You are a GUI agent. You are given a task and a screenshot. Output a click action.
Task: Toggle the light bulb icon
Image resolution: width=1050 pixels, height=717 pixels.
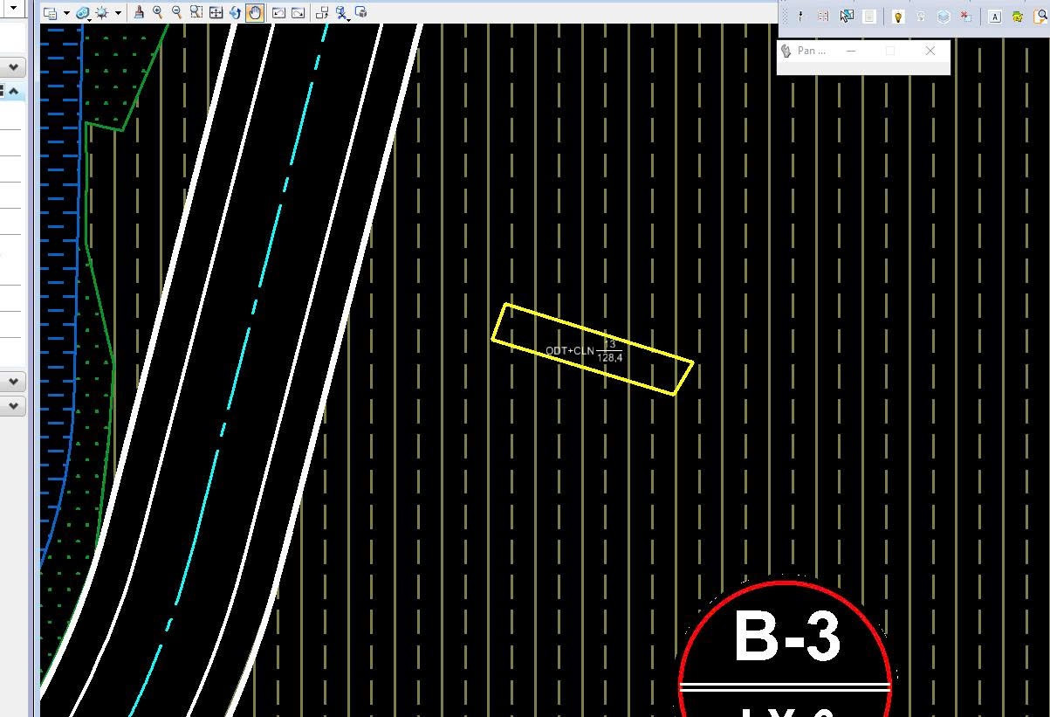coord(898,17)
